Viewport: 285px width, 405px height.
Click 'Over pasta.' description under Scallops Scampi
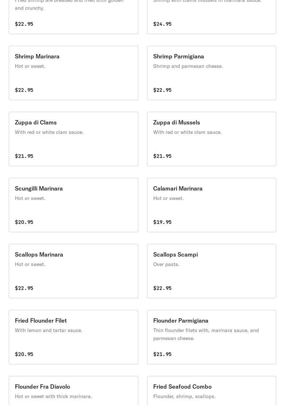[x=166, y=264]
